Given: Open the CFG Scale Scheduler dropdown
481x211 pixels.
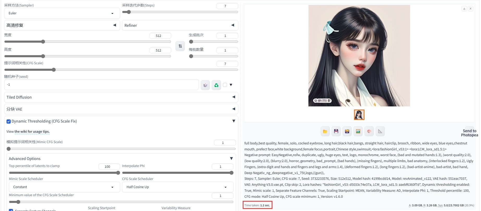Looking at the screenshot, I should (x=178, y=187).
